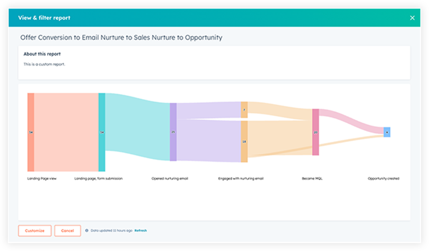The height and width of the screenshot is (251, 429).
Task: Select the Landing Page view node bar
Action: (x=30, y=131)
